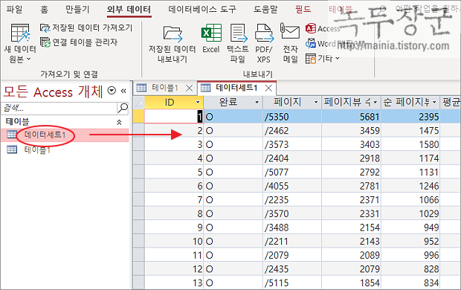Click the navigation pane 검색 search field
Screen dimensions: 461x290
59,109
